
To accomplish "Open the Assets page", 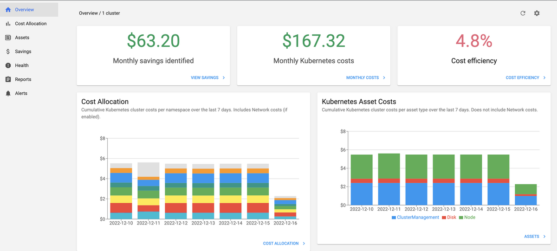I will click(x=29, y=38).
